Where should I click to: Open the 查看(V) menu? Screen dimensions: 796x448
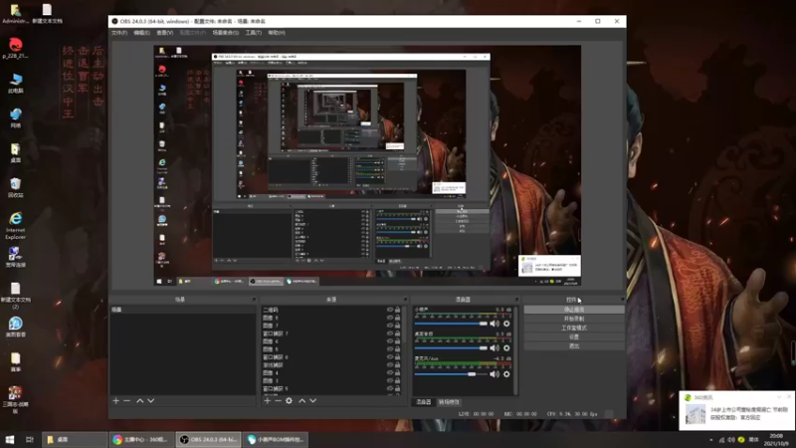(x=164, y=33)
